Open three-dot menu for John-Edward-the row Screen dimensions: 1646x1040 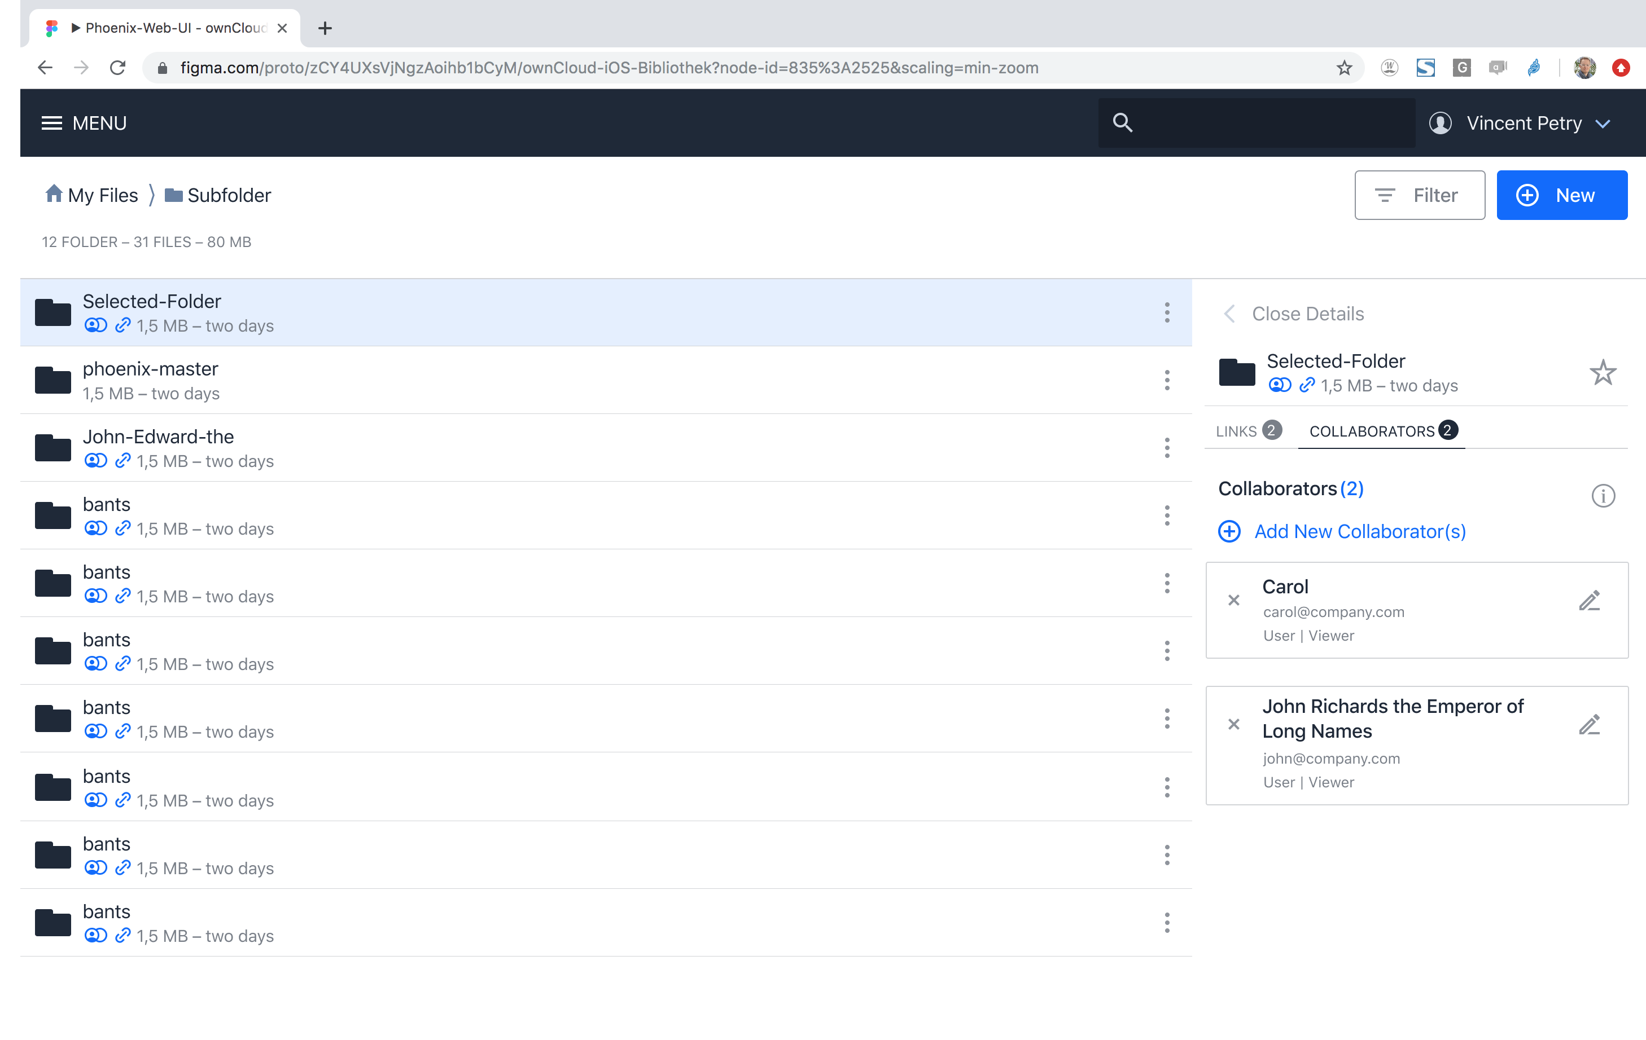1167,448
